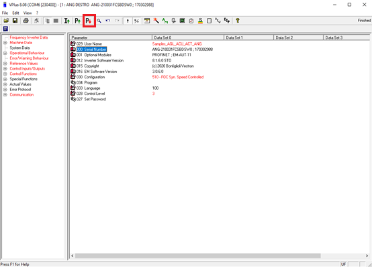This screenshot has width=372, height=267.
Task: Click the green A-M toolbar icon
Action: click(165, 21)
